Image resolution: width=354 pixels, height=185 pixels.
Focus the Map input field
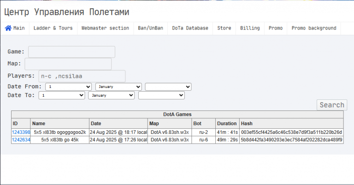[x=68, y=64]
